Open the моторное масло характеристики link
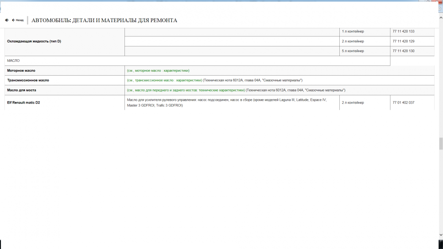Screen dimensions: 443x249 [x=158, y=70]
